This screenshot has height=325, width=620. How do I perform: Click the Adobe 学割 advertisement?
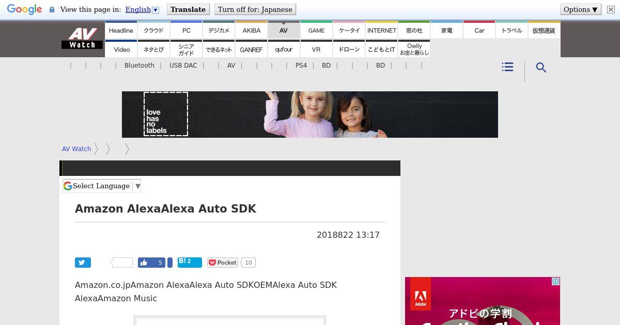(x=483, y=301)
